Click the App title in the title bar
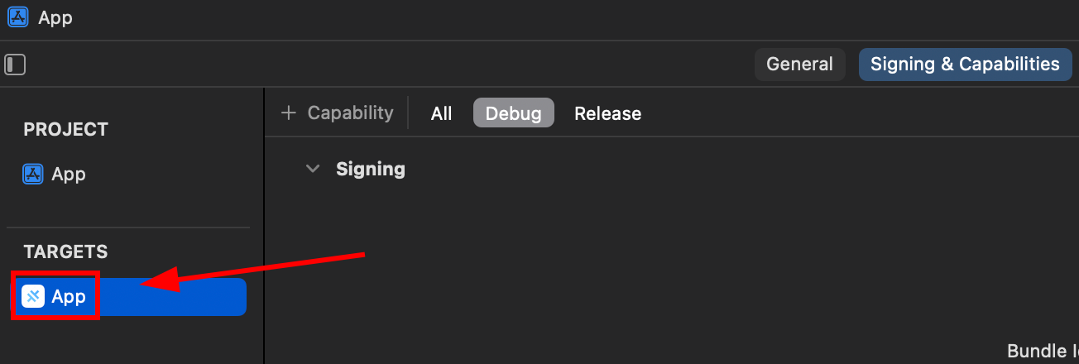Image resolution: width=1079 pixels, height=364 pixels. tap(55, 17)
